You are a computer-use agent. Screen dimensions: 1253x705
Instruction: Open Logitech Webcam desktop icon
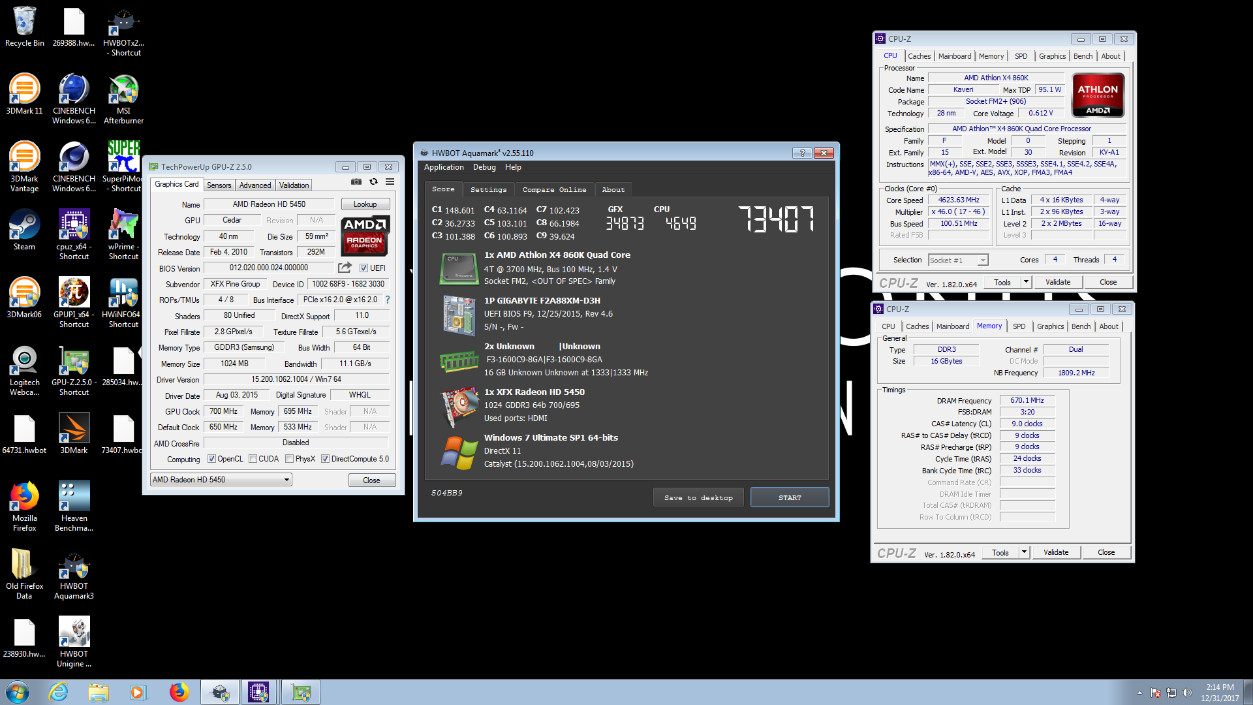click(x=25, y=371)
